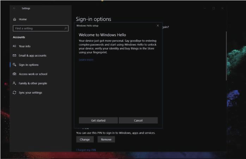246x159 pixels.
Task: Click the Family person icon
Action: pyautogui.click(x=14, y=83)
